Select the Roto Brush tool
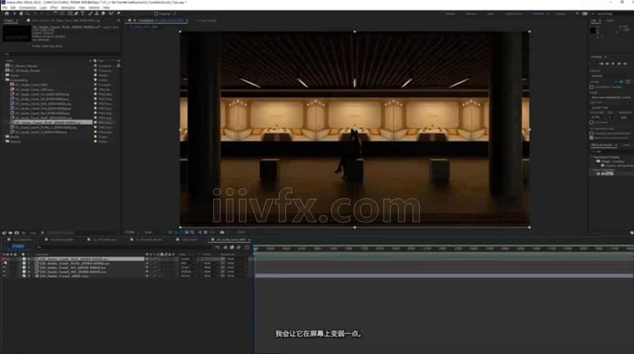This screenshot has height=354, width=634. tap(111, 13)
